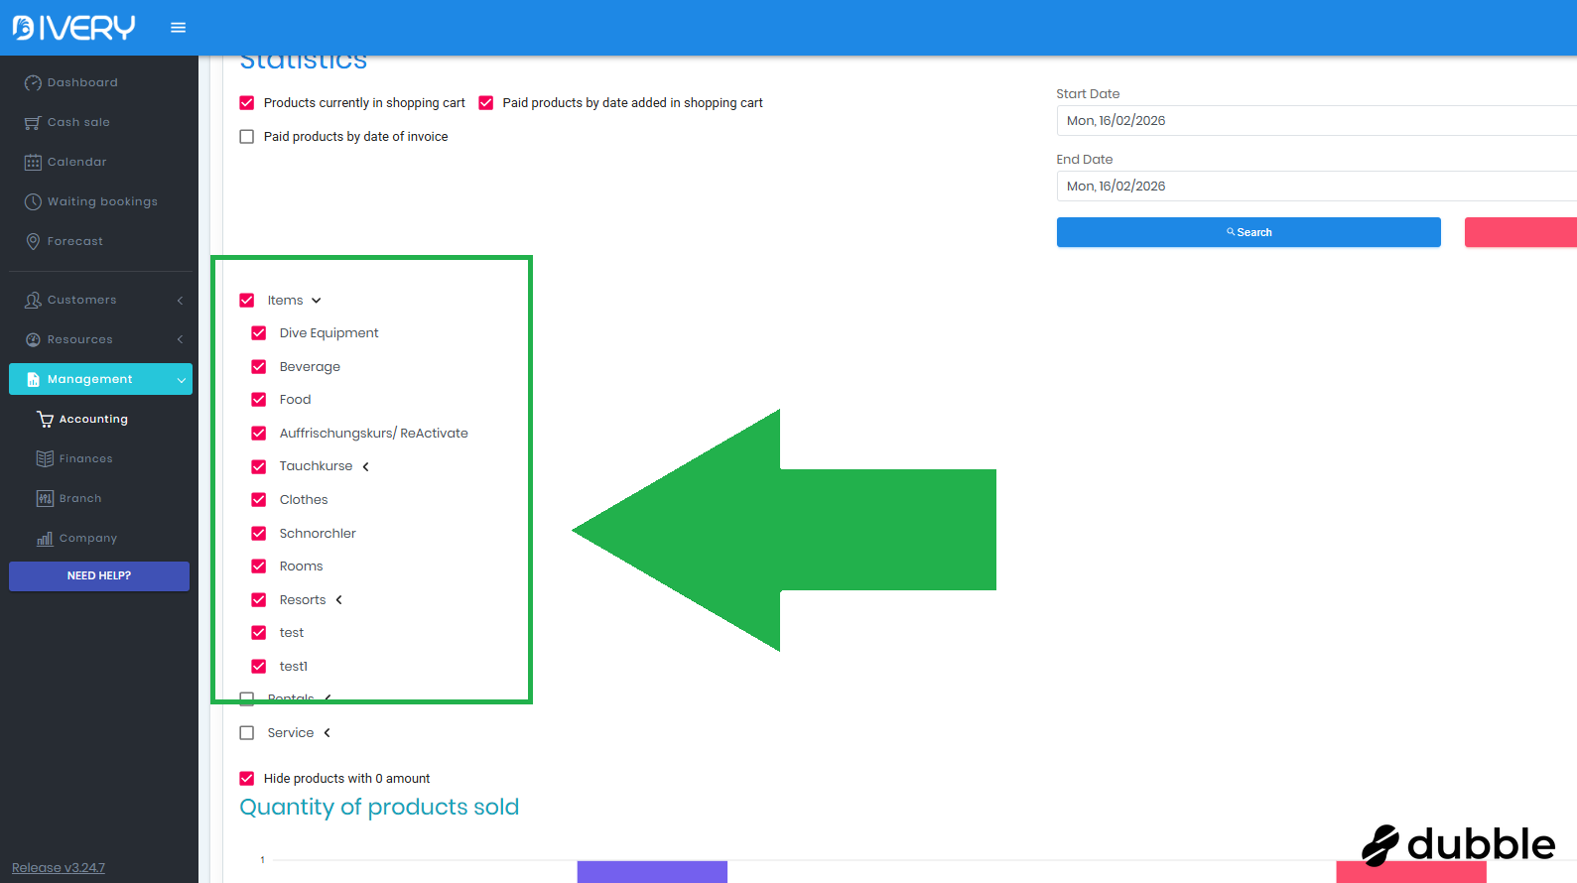
Task: Click the Cash sale cart icon
Action: point(33,123)
